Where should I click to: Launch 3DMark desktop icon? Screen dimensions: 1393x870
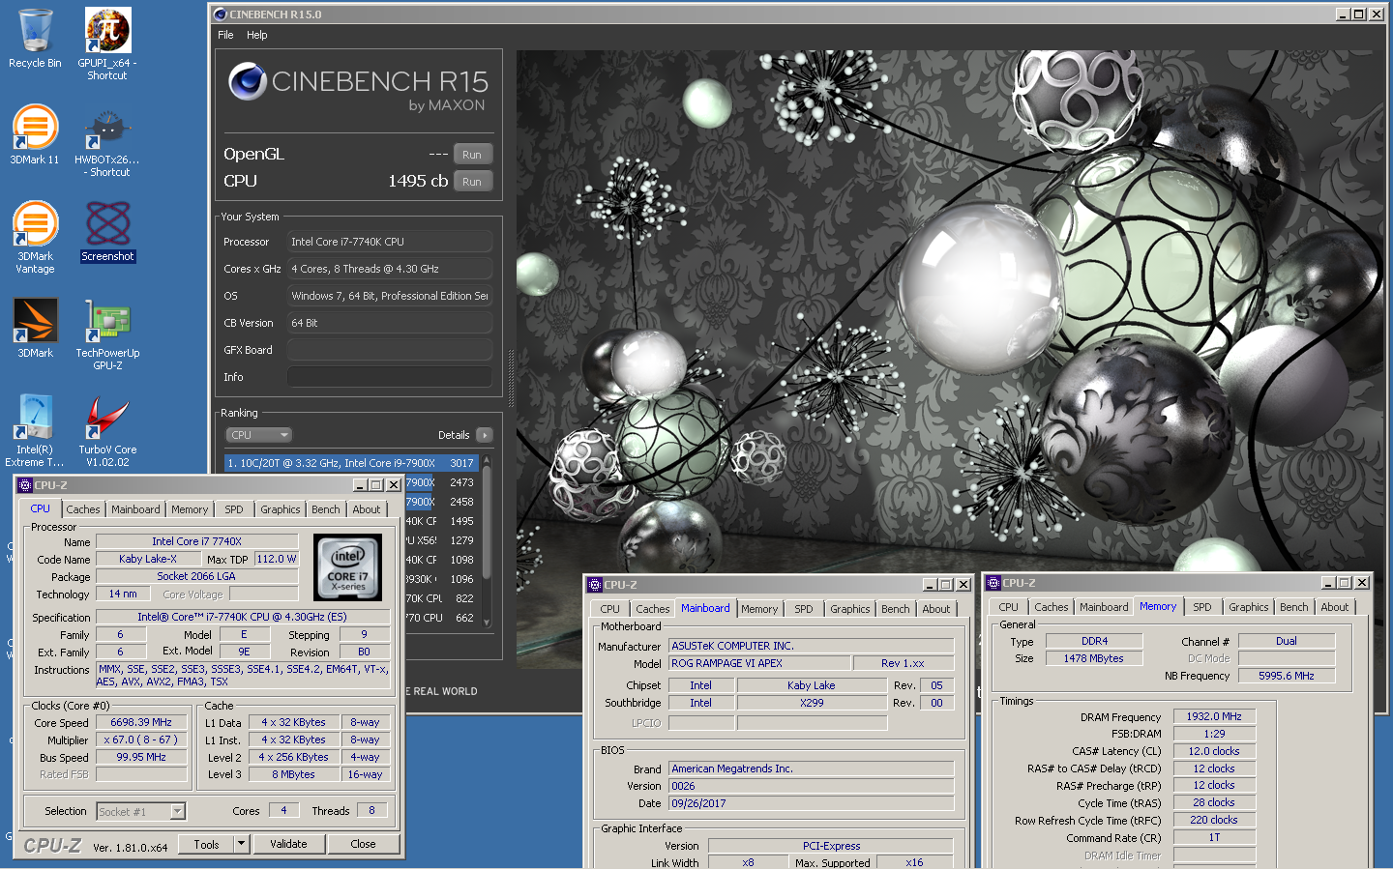(x=35, y=329)
